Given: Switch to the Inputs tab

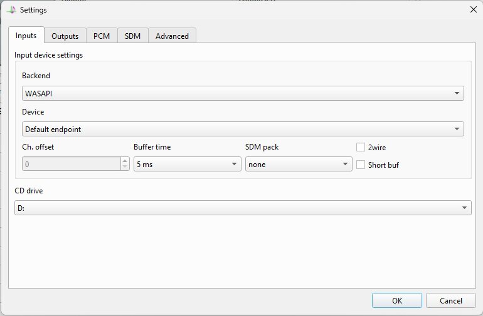Looking at the screenshot, I should (x=26, y=36).
